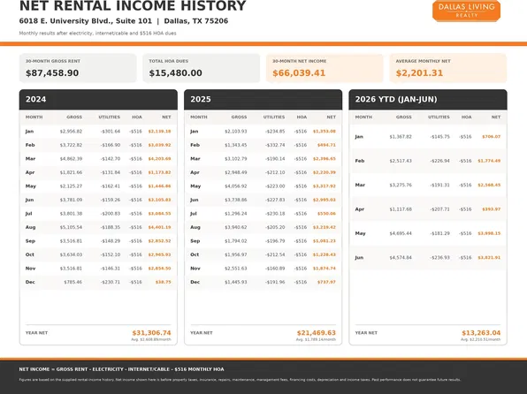
Task: Click 2026 June gross $4,574.84
Action: pyautogui.click(x=401, y=258)
